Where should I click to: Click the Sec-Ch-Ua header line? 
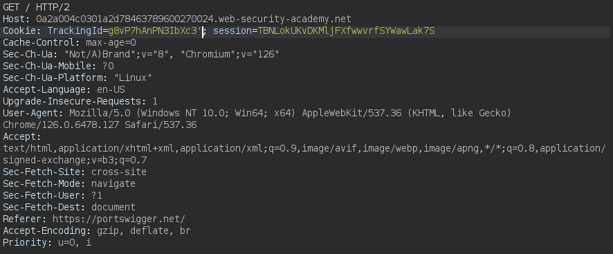point(141,55)
